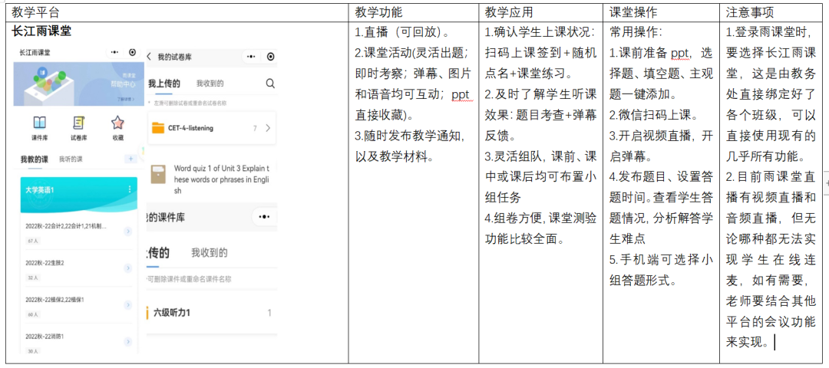829x368 pixels.
Task: Click the red-underlined ppt word in 教学功能
Action: pos(460,94)
